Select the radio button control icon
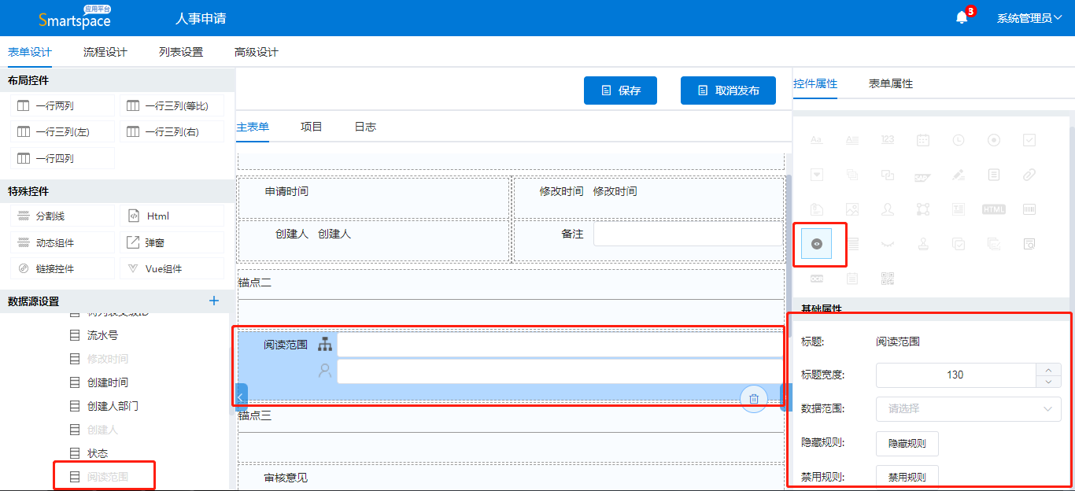Viewport: 1075px width, 491px height. [994, 140]
